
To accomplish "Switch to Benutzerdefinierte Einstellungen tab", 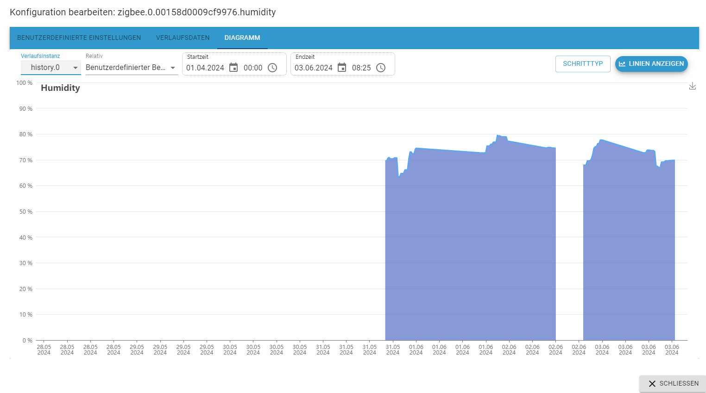I will coord(79,38).
